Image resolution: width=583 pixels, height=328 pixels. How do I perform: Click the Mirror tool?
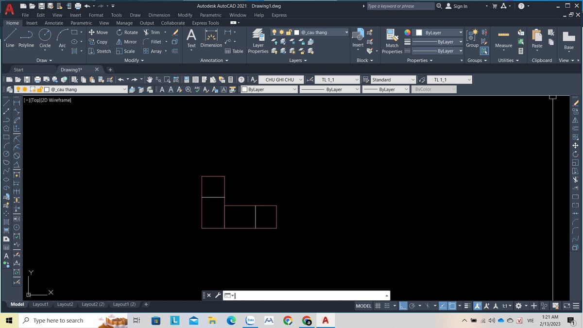pyautogui.click(x=126, y=42)
